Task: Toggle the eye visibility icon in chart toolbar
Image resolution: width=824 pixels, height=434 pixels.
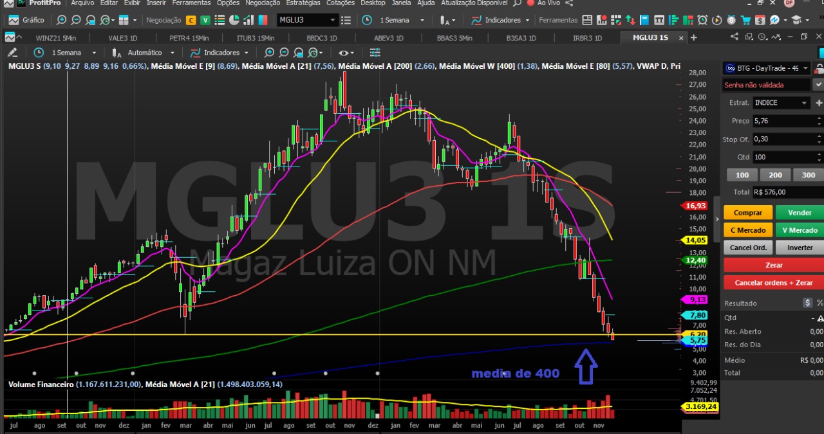Action: point(344,52)
